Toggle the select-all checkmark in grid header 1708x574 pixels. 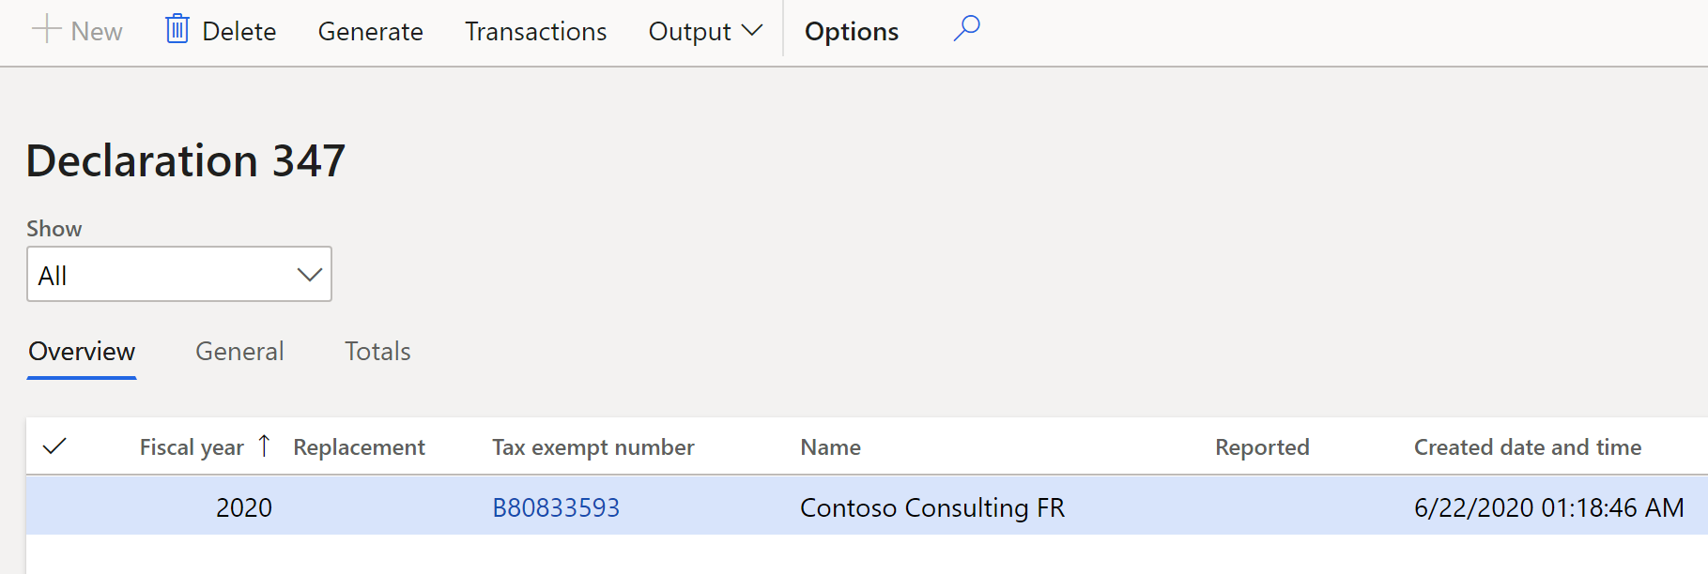pyautogui.click(x=55, y=446)
